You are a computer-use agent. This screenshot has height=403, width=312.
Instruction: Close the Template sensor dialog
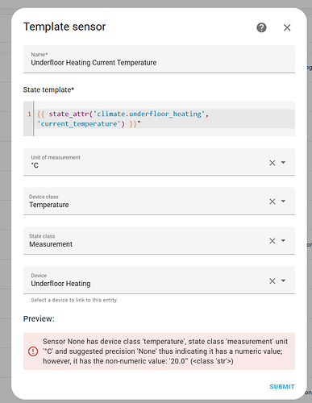click(287, 27)
